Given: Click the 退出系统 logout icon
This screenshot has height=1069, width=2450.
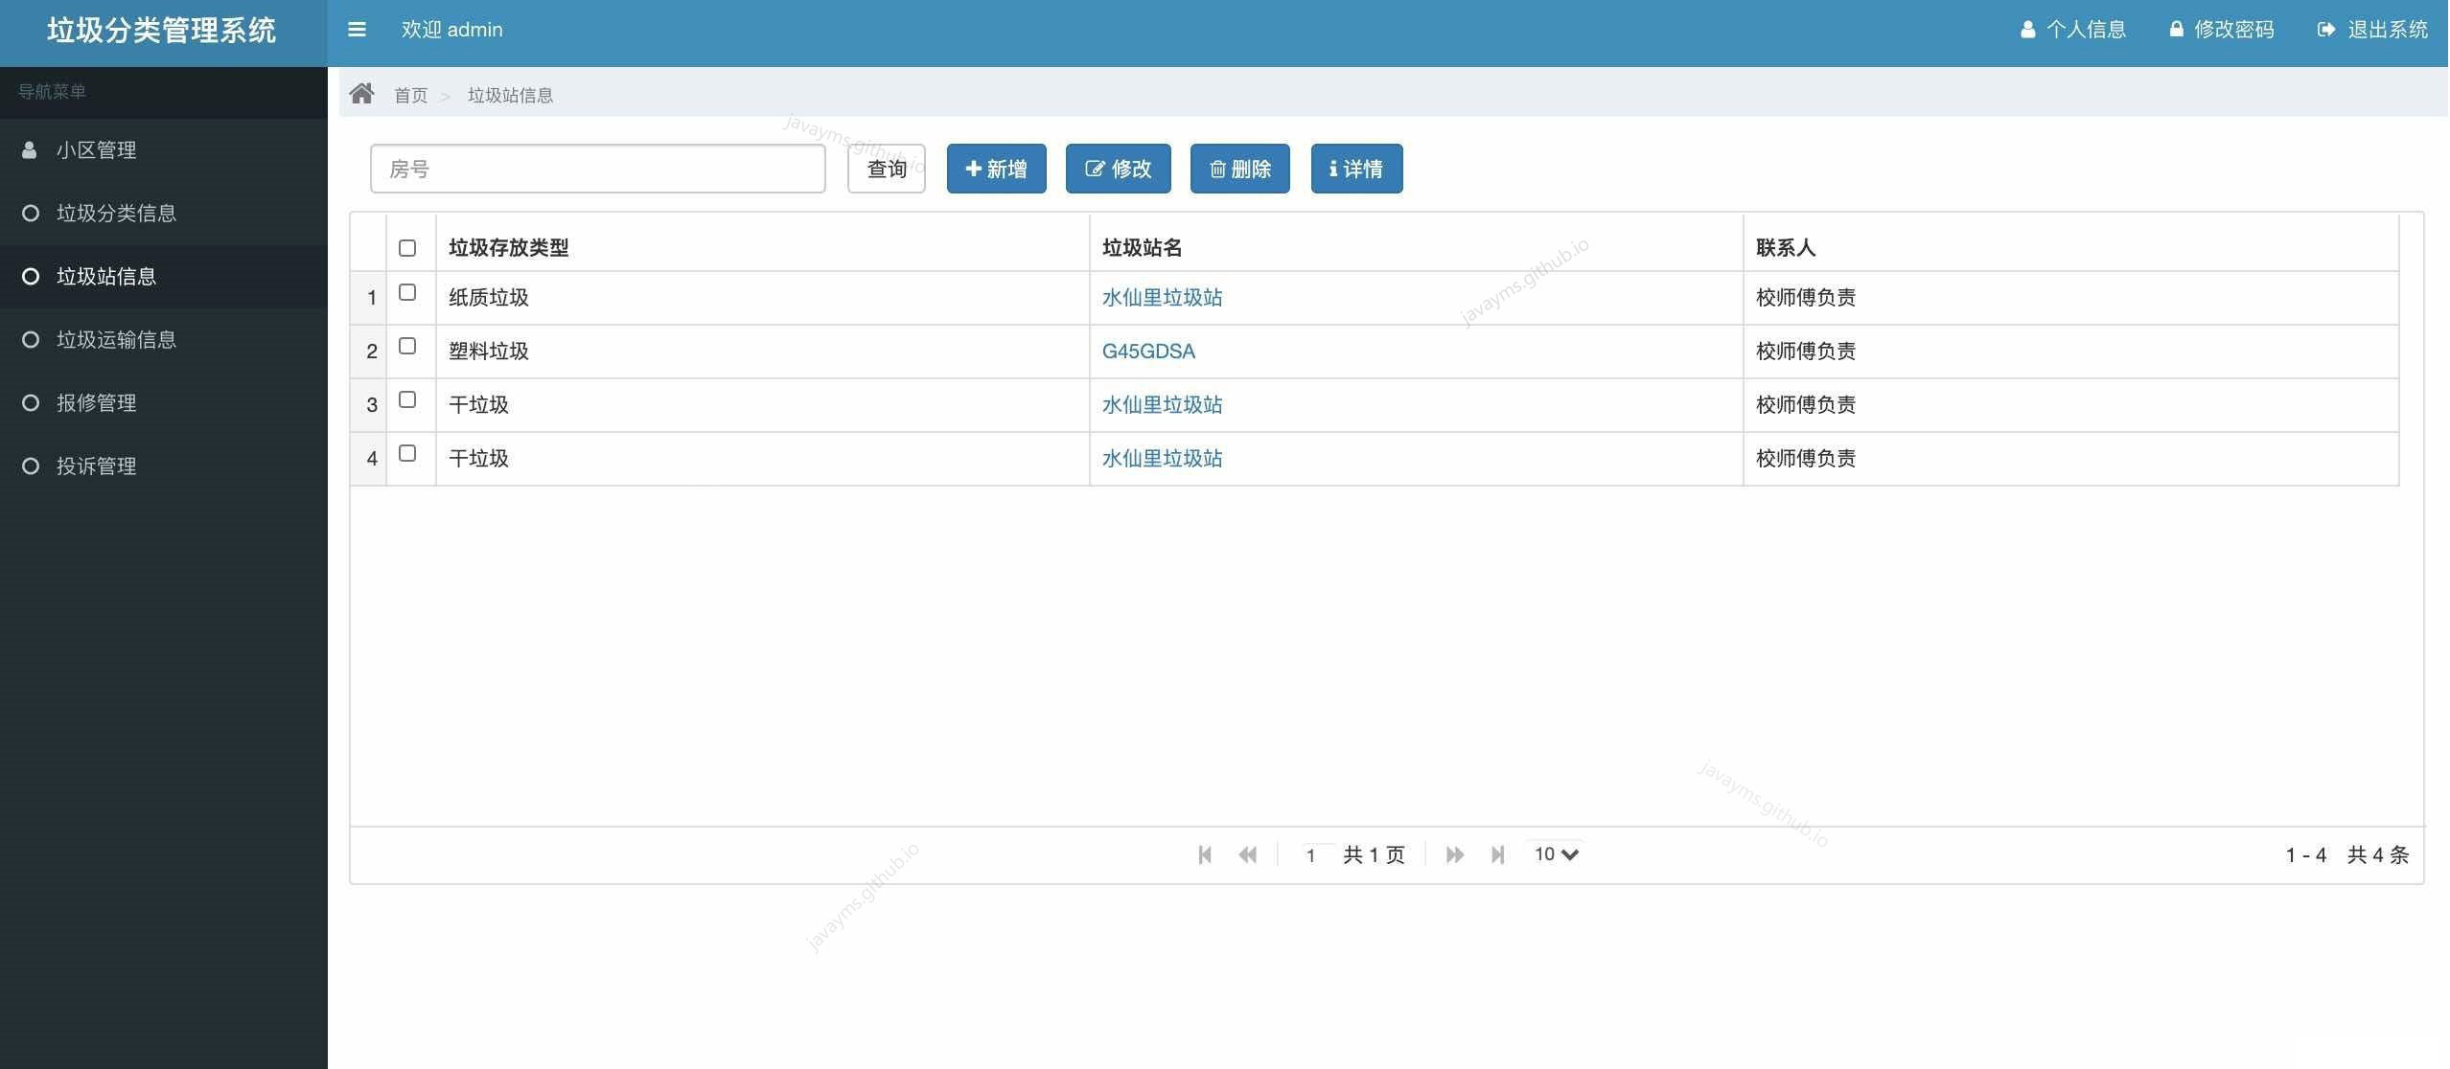Looking at the screenshot, I should (x=2325, y=29).
